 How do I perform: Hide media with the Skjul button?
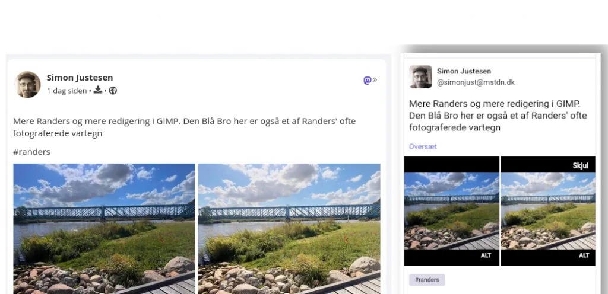[x=581, y=165]
